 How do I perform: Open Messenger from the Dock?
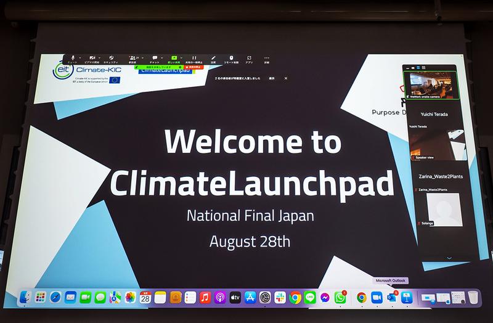325,298
